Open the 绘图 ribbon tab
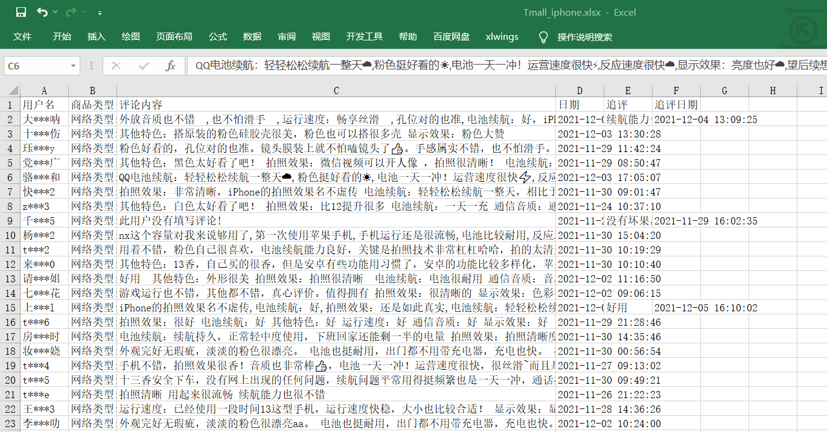This screenshot has height=432, width=827. coord(131,37)
